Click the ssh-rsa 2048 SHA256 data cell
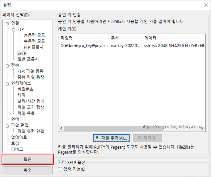Screen dimensions: 211x177 (x=175, y=46)
